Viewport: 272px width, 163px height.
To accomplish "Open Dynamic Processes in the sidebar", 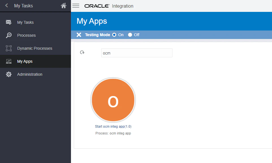I will pos(35,48).
